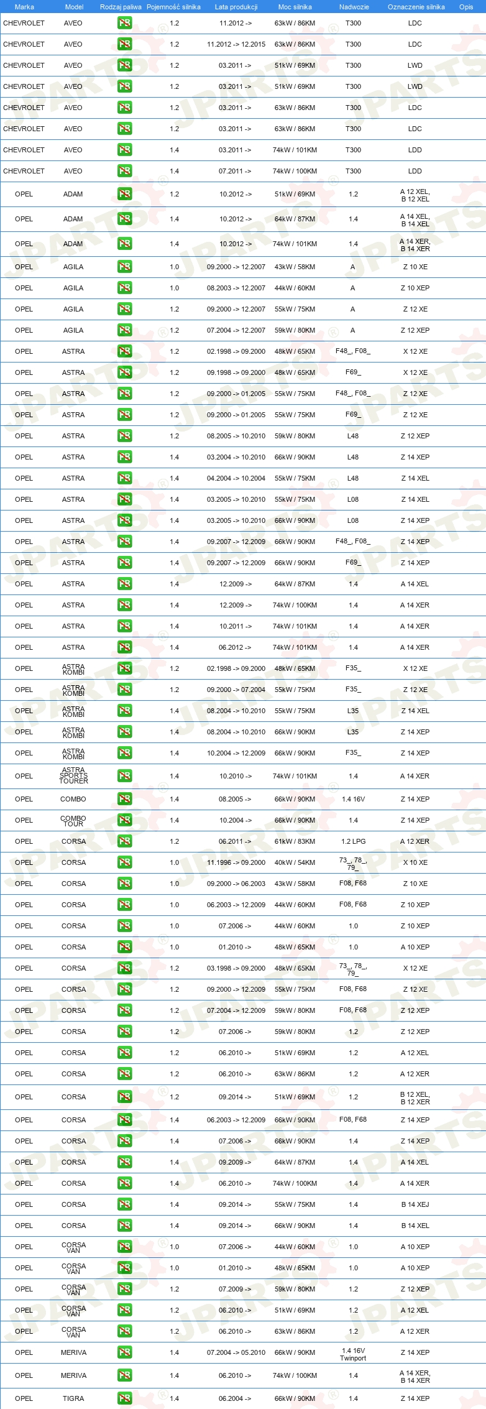The height and width of the screenshot is (1409, 486).
Task: Click PB fuel icon in Corsa Van 07.2006 row
Action: pos(124,1247)
